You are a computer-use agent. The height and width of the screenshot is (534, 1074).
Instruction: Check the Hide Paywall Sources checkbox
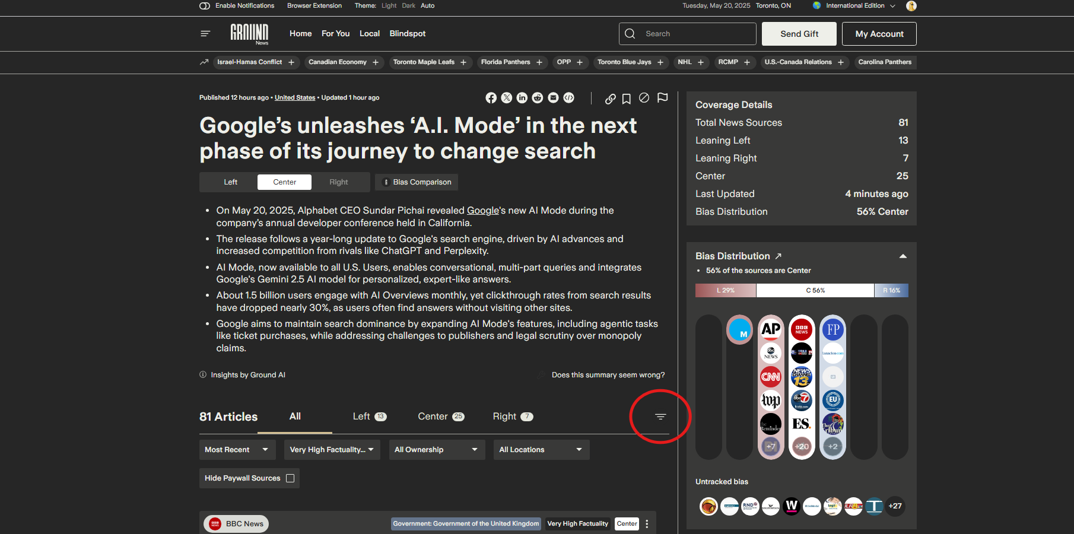pyautogui.click(x=290, y=478)
